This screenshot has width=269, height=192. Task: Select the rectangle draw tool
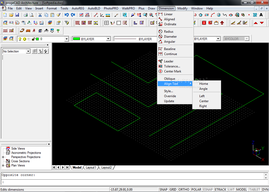(207, 15)
